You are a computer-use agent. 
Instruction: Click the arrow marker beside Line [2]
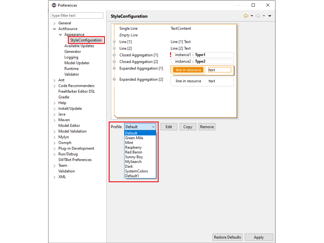click(114, 48)
